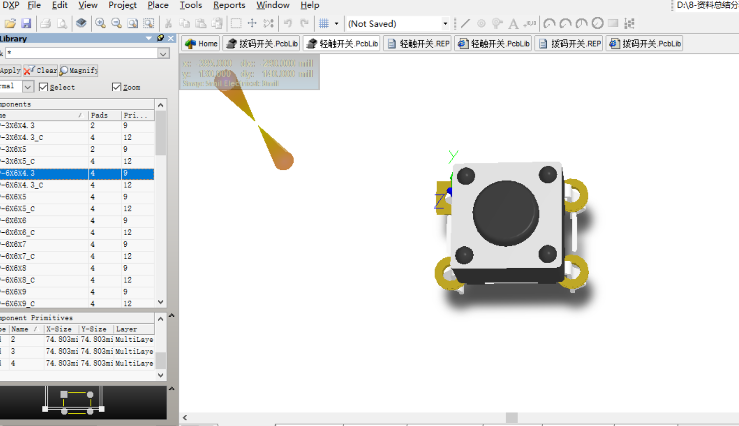Zoom in with the magnifier plus icon
Image resolution: width=739 pixels, height=426 pixels.
pos(100,23)
